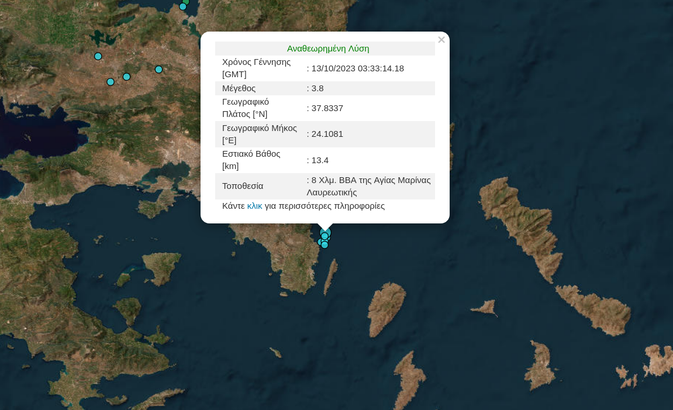
Task: Select the westernmost cyan earthquake marker
Action: click(98, 57)
